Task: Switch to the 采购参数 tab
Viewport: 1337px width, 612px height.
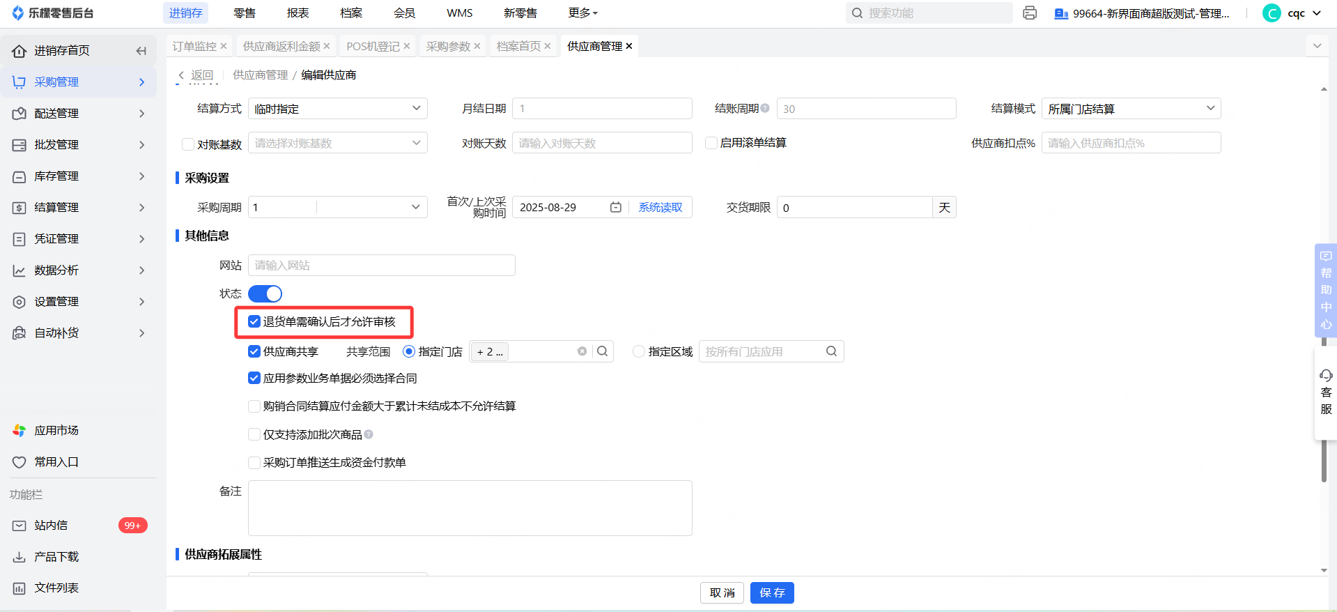Action: [x=448, y=47]
